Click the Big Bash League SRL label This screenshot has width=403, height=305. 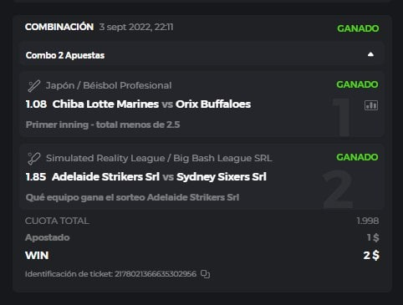click(x=222, y=158)
